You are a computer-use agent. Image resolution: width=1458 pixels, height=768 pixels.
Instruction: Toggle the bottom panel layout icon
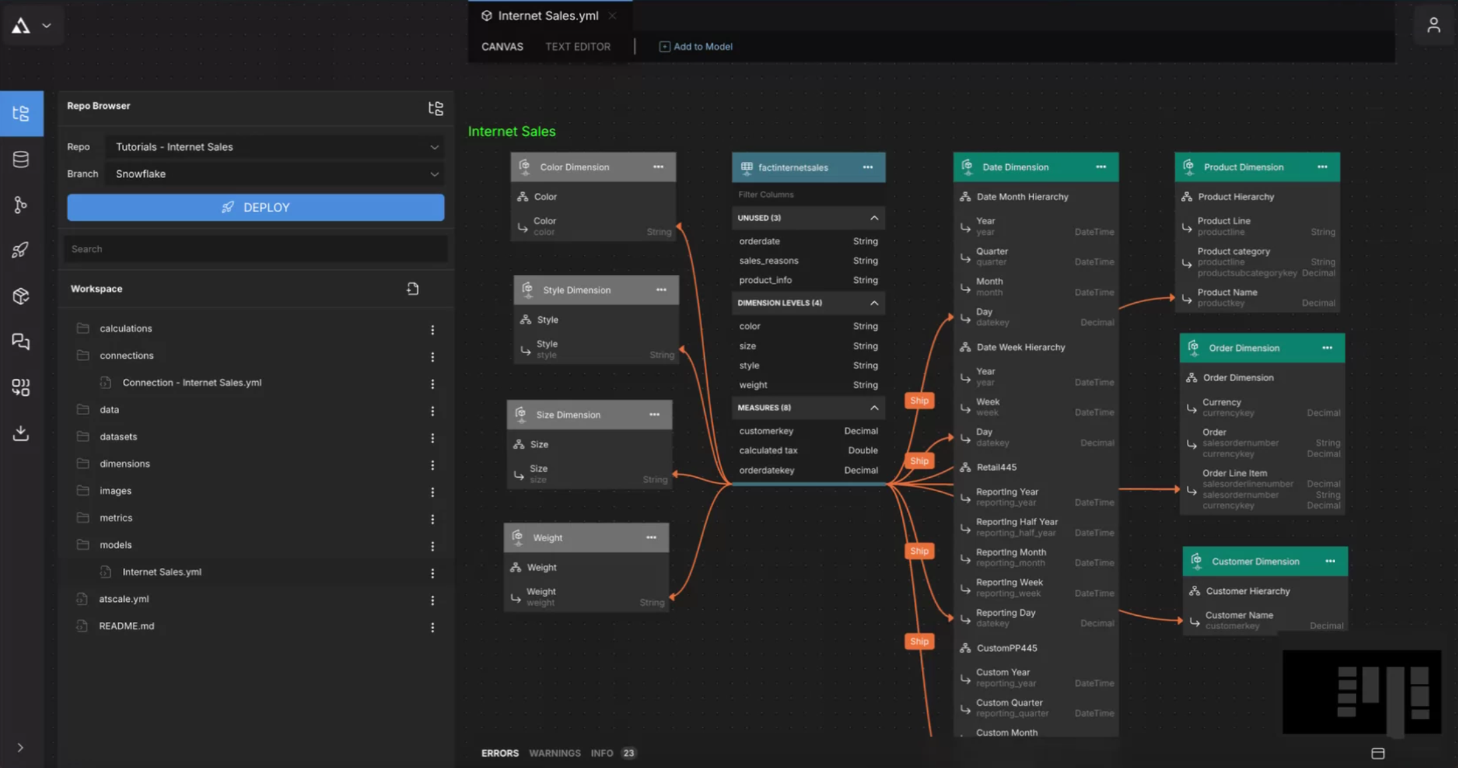pos(1377,753)
